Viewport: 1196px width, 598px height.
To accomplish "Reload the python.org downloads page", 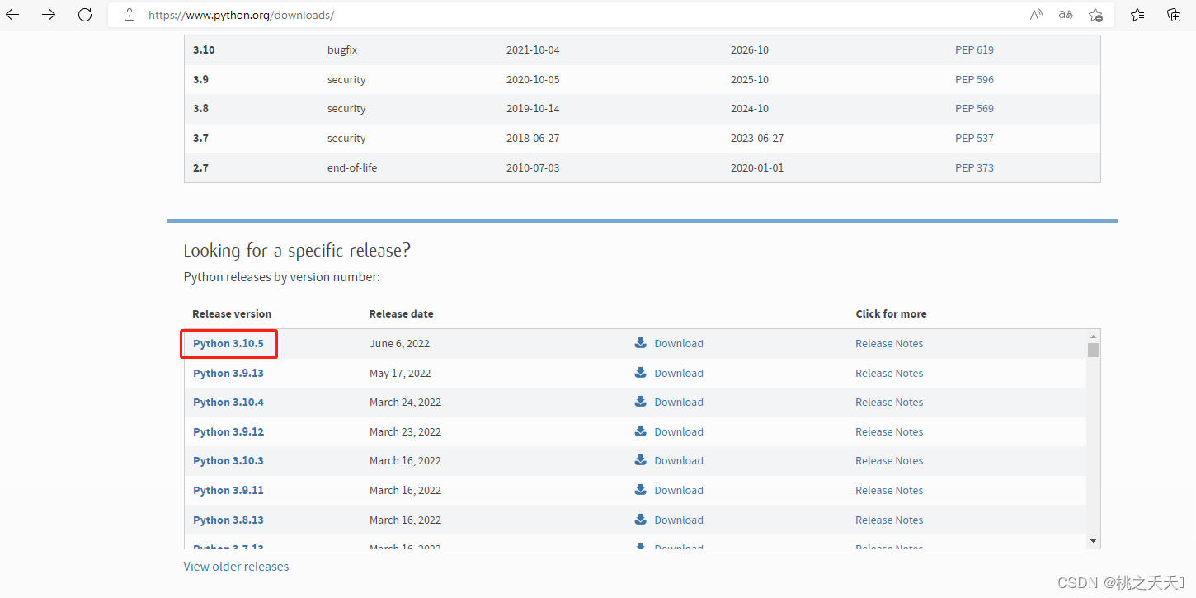I will (85, 15).
